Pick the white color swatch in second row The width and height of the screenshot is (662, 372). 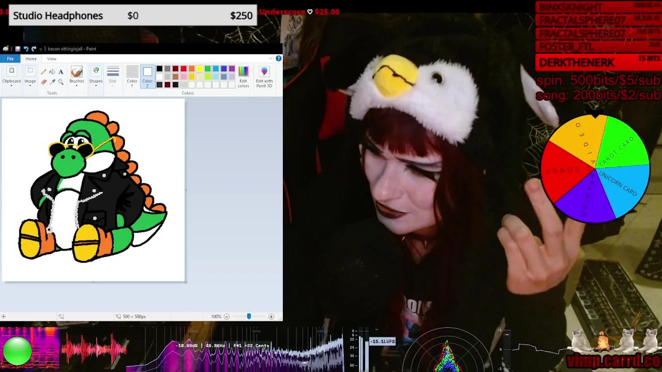[x=159, y=77]
